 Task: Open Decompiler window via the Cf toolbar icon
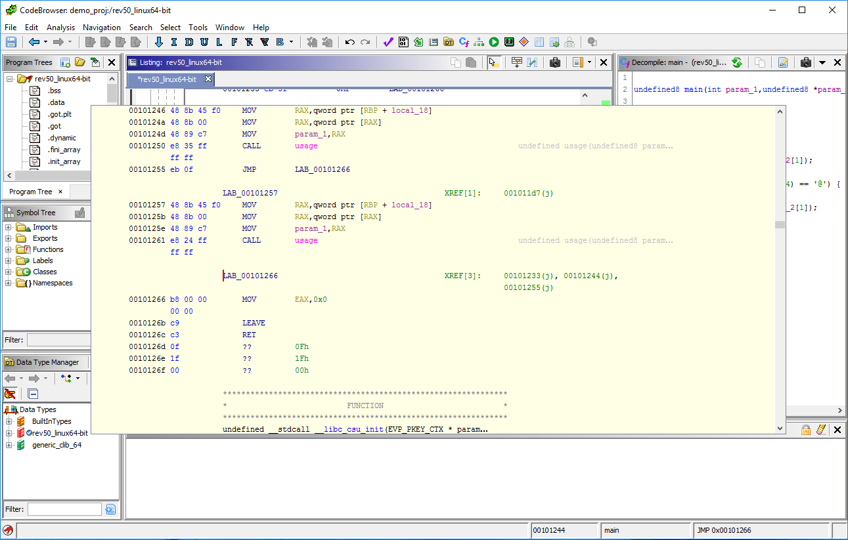tap(464, 42)
